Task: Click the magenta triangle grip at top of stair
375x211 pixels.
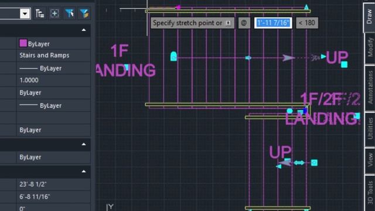Action: point(178,8)
